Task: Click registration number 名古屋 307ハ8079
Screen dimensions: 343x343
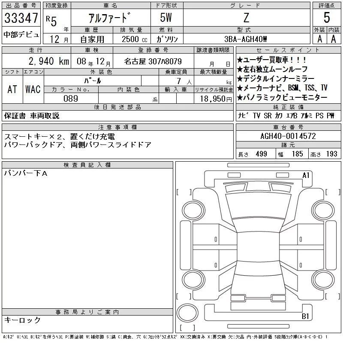Action: click(153, 61)
